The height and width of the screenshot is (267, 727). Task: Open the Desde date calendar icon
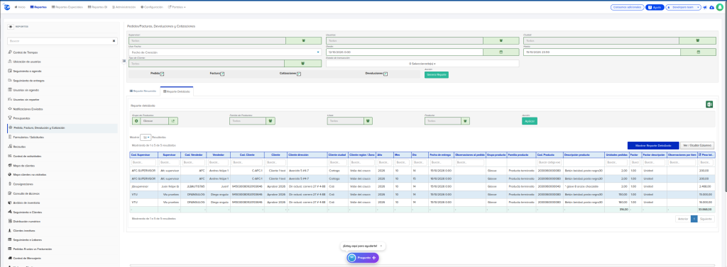[501, 52]
